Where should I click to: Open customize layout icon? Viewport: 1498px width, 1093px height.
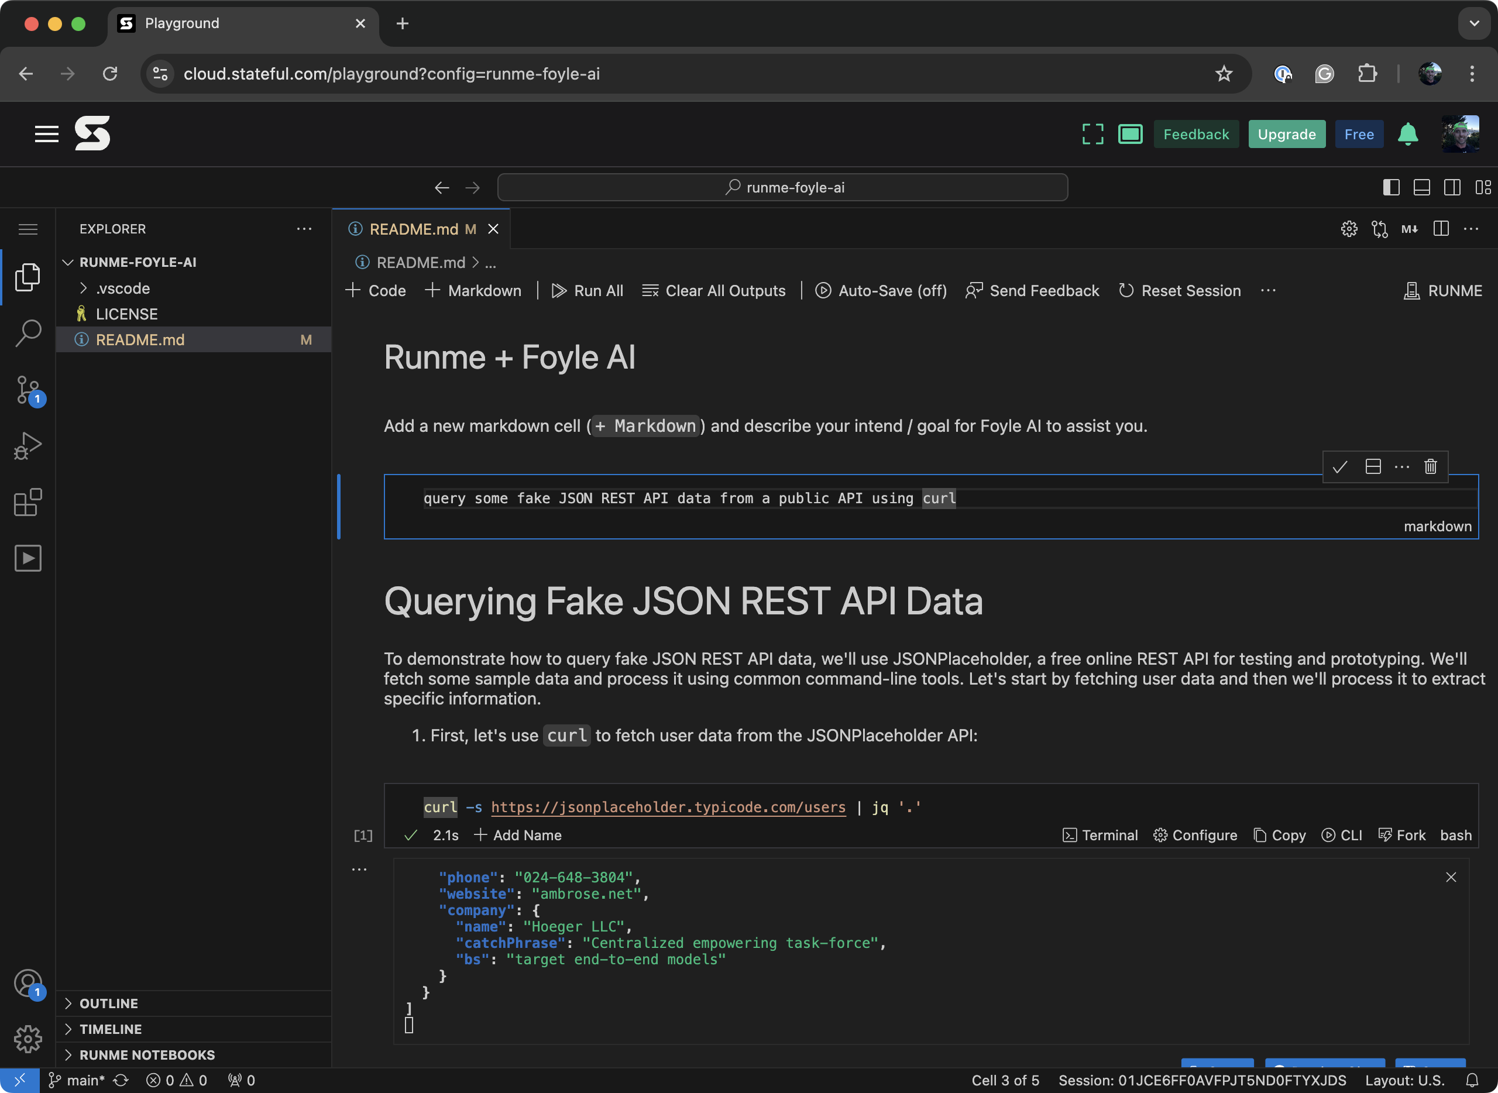pos(1483,188)
